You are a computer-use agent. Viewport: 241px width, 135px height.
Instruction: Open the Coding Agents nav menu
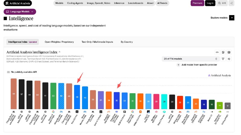(x=75, y=3)
